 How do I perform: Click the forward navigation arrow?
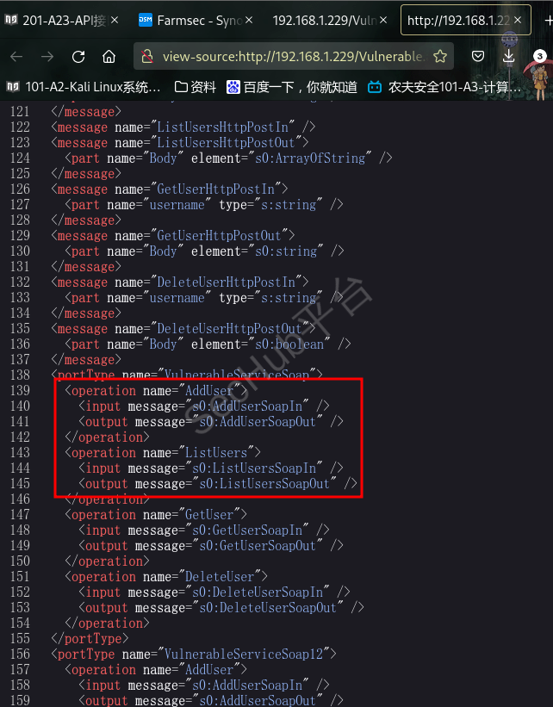pos(47,56)
